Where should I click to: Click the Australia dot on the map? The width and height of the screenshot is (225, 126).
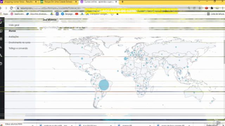pos(194,92)
